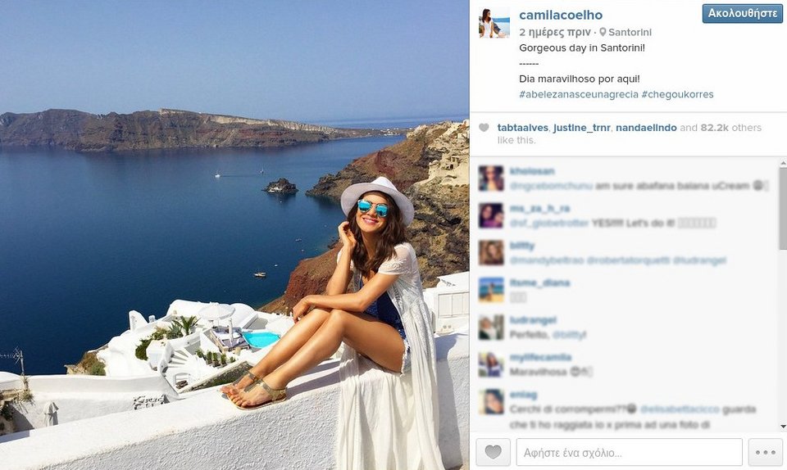Click the comments scrollbar down arrow

pyautogui.click(x=783, y=427)
